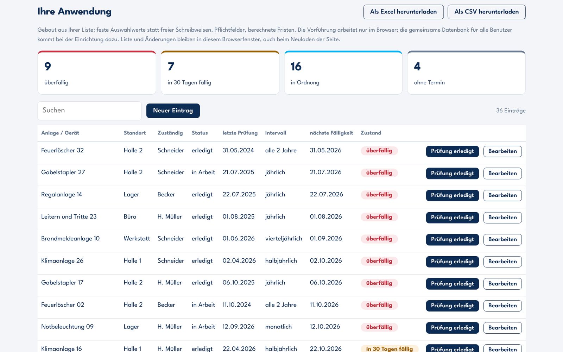
Task: Click the überfällig badge of Feuerlöscher 32
Action: (379, 151)
